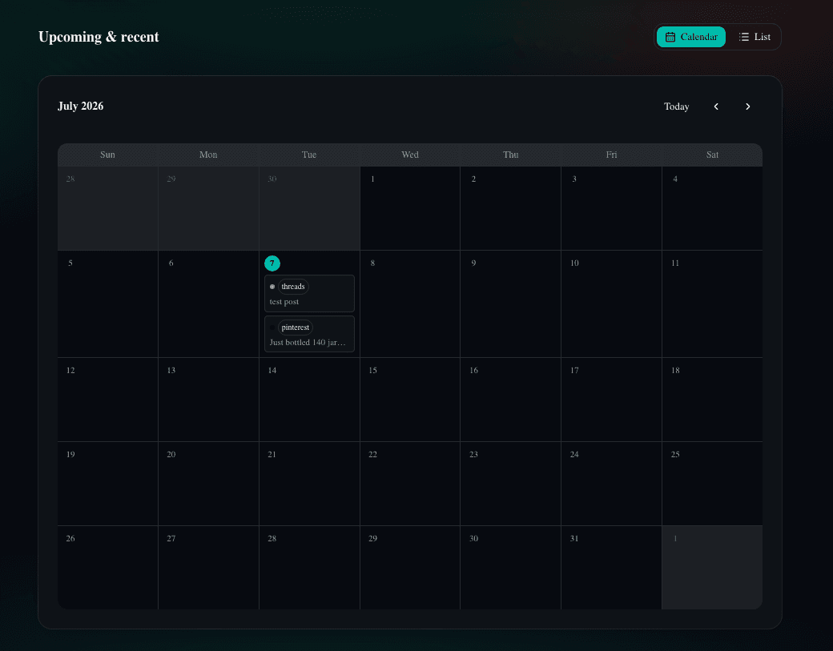Select day 4 in the calendar

(712, 208)
